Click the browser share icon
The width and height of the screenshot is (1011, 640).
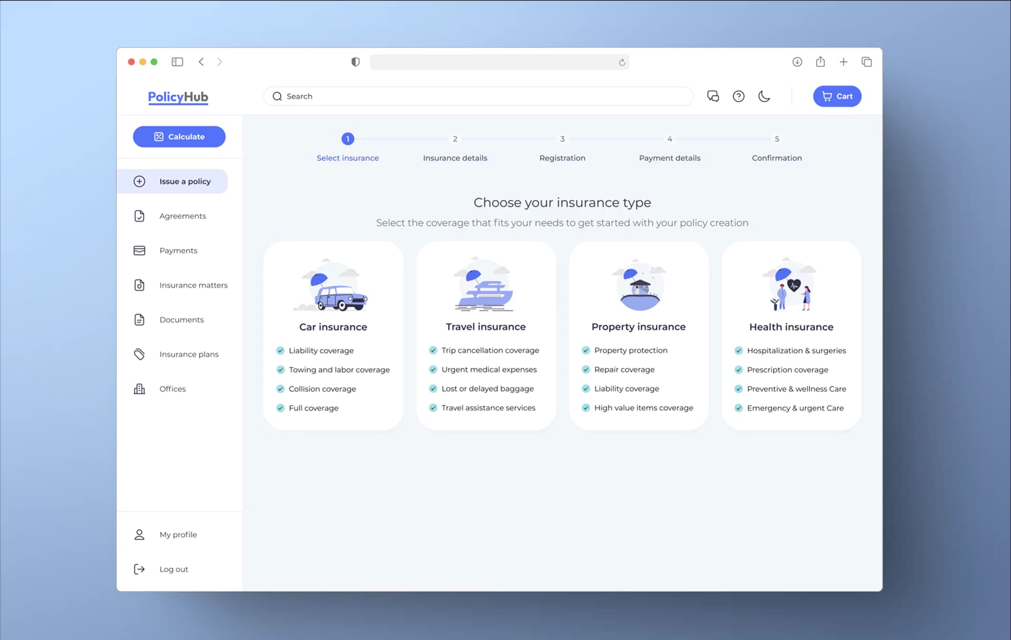pos(820,61)
